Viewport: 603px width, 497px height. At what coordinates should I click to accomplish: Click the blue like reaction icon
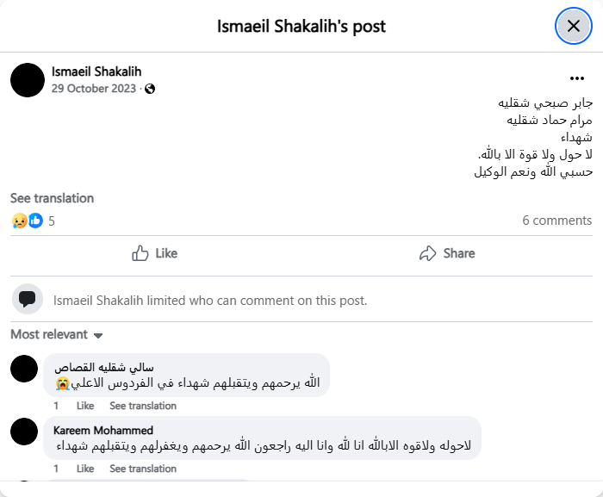point(35,221)
